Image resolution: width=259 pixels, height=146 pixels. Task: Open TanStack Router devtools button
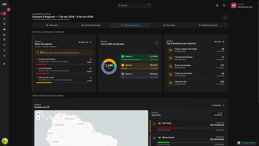point(246,143)
